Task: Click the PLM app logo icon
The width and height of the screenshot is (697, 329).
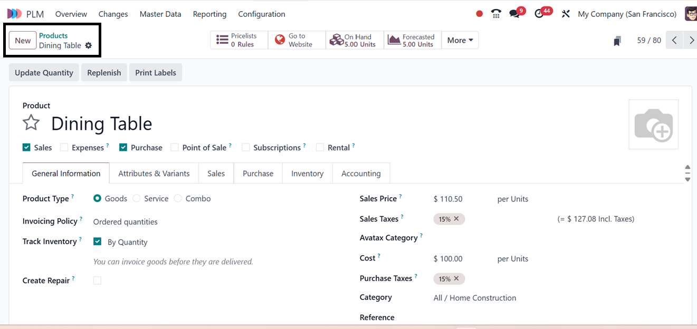Action: click(x=14, y=14)
